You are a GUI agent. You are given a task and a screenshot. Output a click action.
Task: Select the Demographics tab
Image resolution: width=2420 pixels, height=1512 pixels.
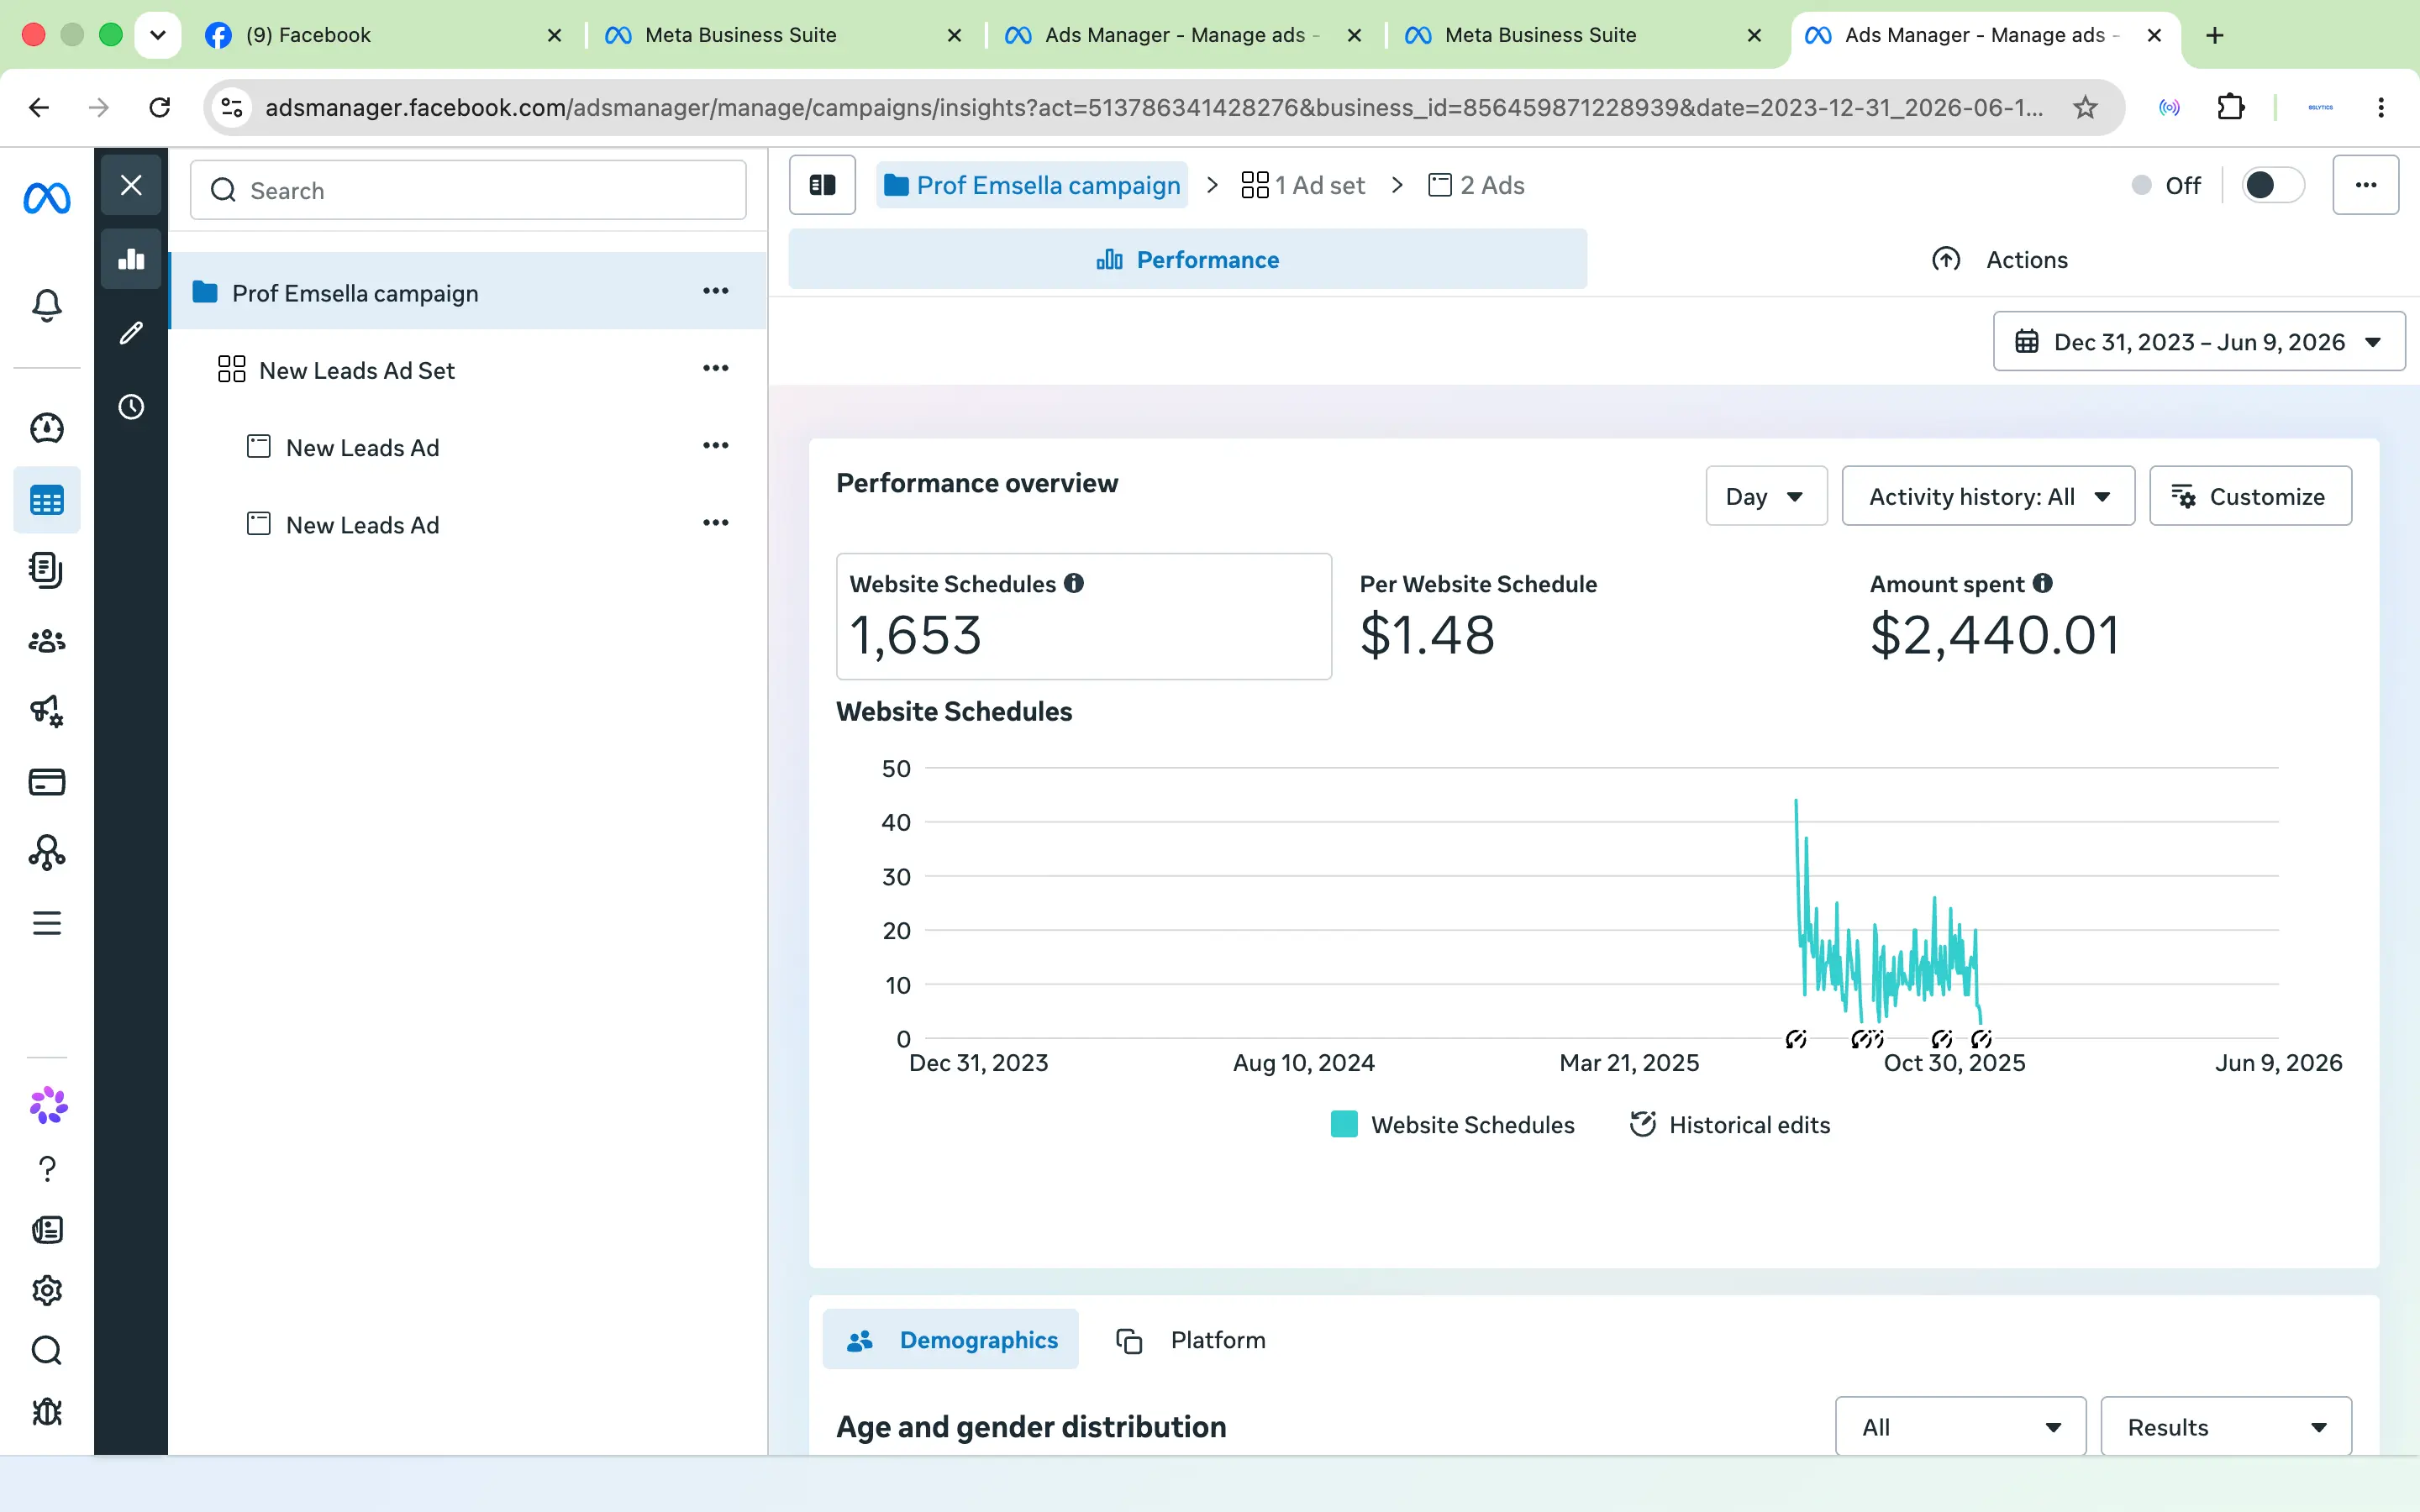pyautogui.click(x=950, y=1340)
